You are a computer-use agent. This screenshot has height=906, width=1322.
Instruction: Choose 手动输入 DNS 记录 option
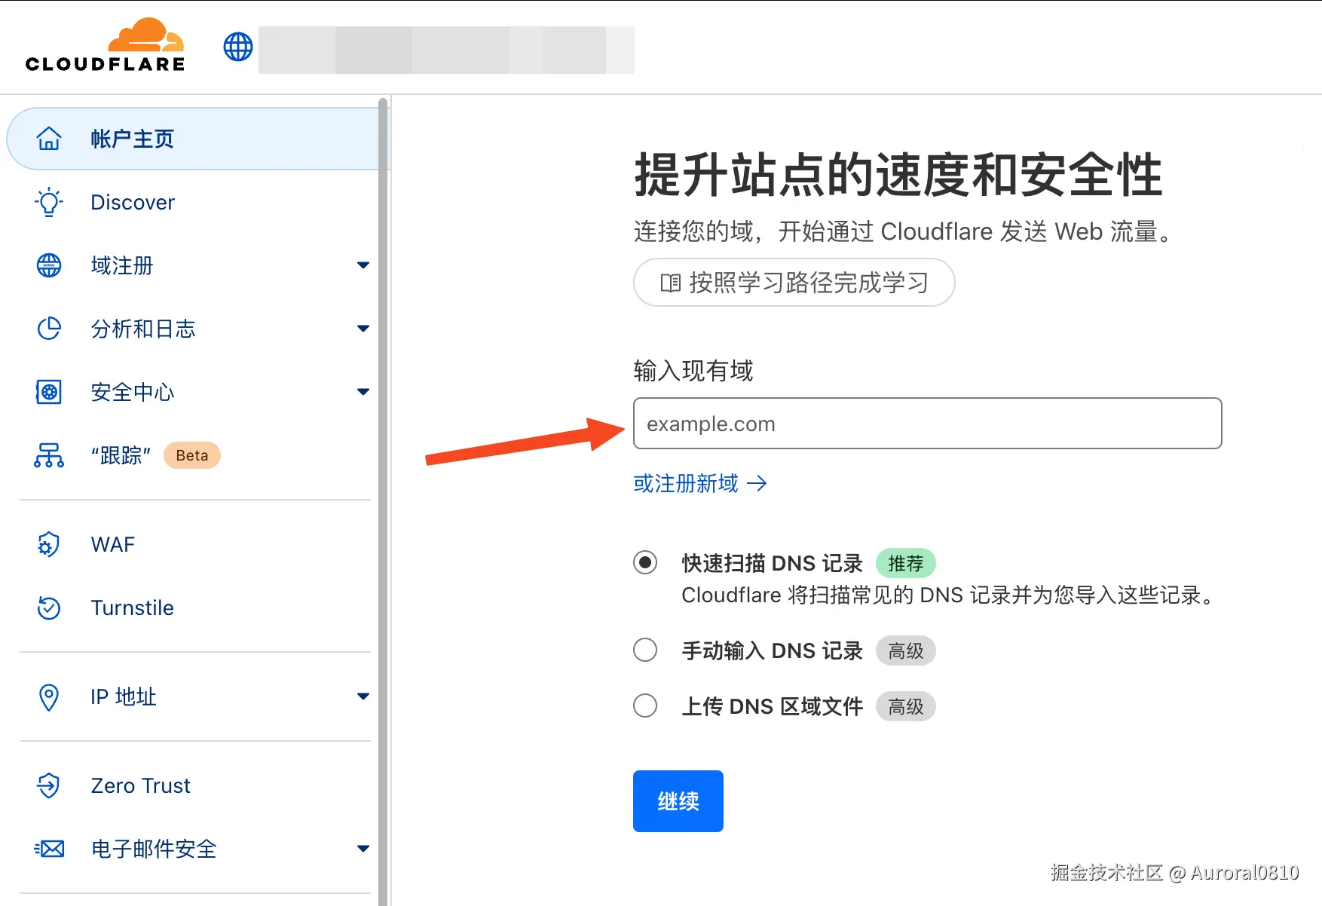[x=645, y=650]
